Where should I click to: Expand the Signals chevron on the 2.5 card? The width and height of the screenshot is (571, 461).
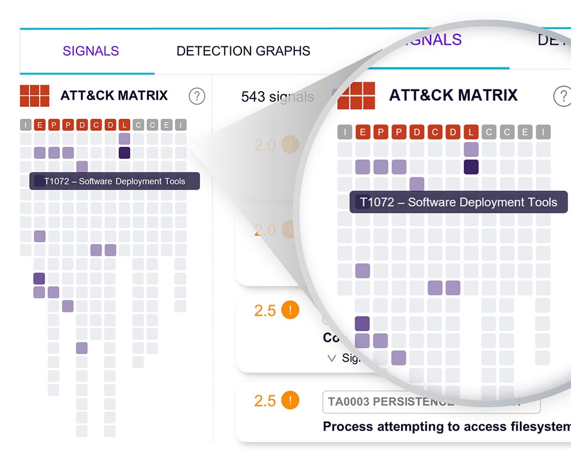coord(332,358)
